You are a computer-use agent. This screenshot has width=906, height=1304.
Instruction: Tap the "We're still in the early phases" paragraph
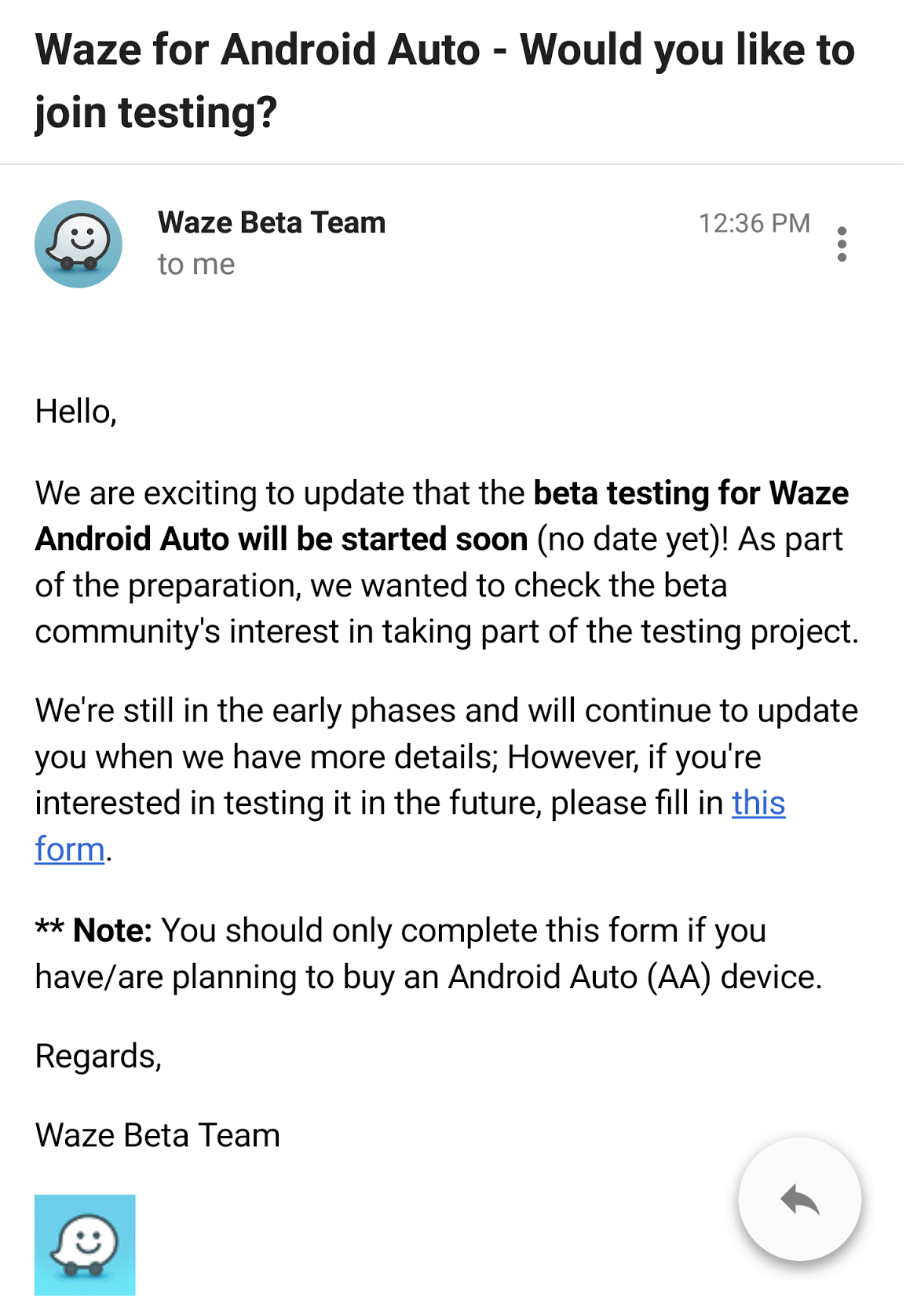click(x=447, y=779)
